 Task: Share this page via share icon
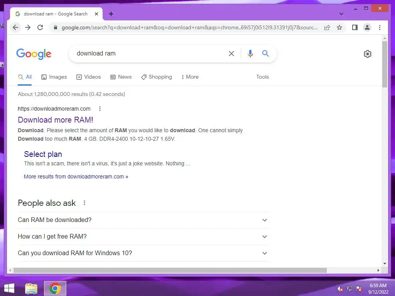(x=327, y=27)
